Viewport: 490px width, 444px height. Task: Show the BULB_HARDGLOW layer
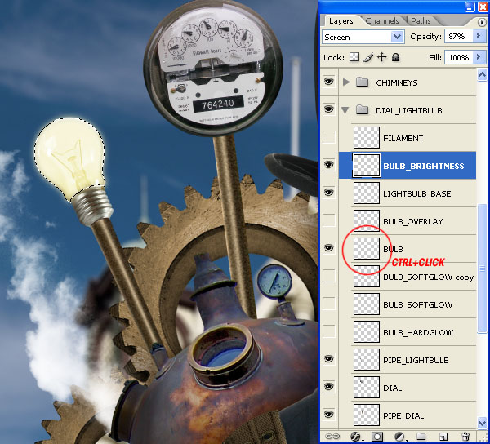[x=329, y=331]
